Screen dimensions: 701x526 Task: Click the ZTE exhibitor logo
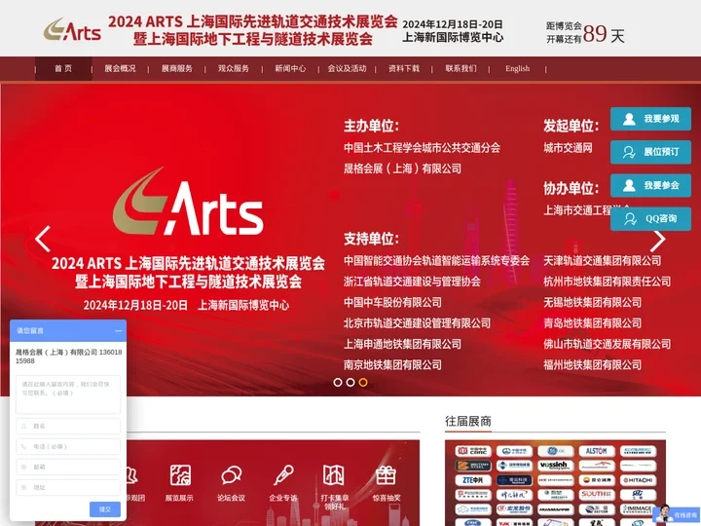point(473,480)
